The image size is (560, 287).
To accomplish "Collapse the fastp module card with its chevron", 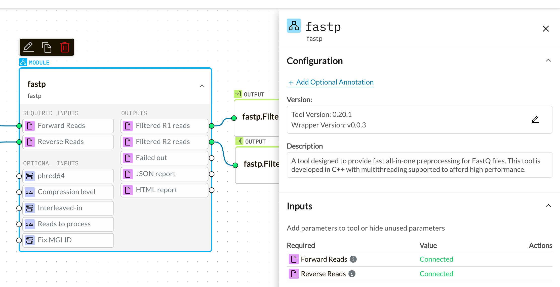I will click(202, 86).
